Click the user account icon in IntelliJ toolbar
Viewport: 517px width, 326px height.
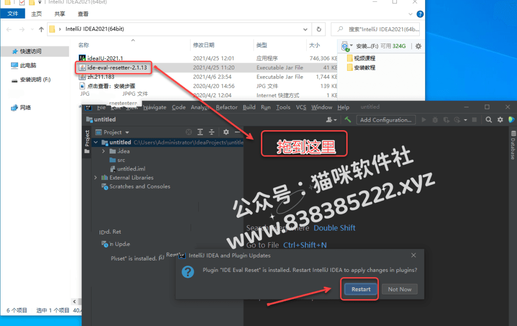pyautogui.click(x=331, y=120)
